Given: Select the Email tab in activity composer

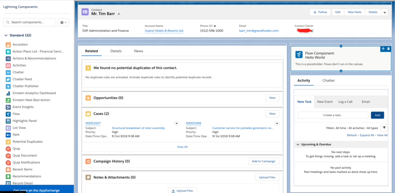Looking at the screenshot, I should (x=366, y=101).
